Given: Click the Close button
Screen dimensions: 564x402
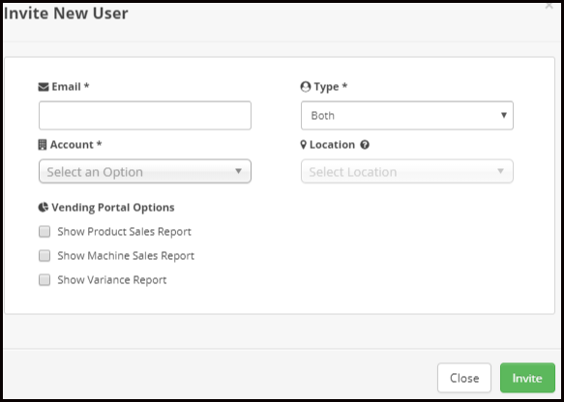Looking at the screenshot, I should (464, 378).
